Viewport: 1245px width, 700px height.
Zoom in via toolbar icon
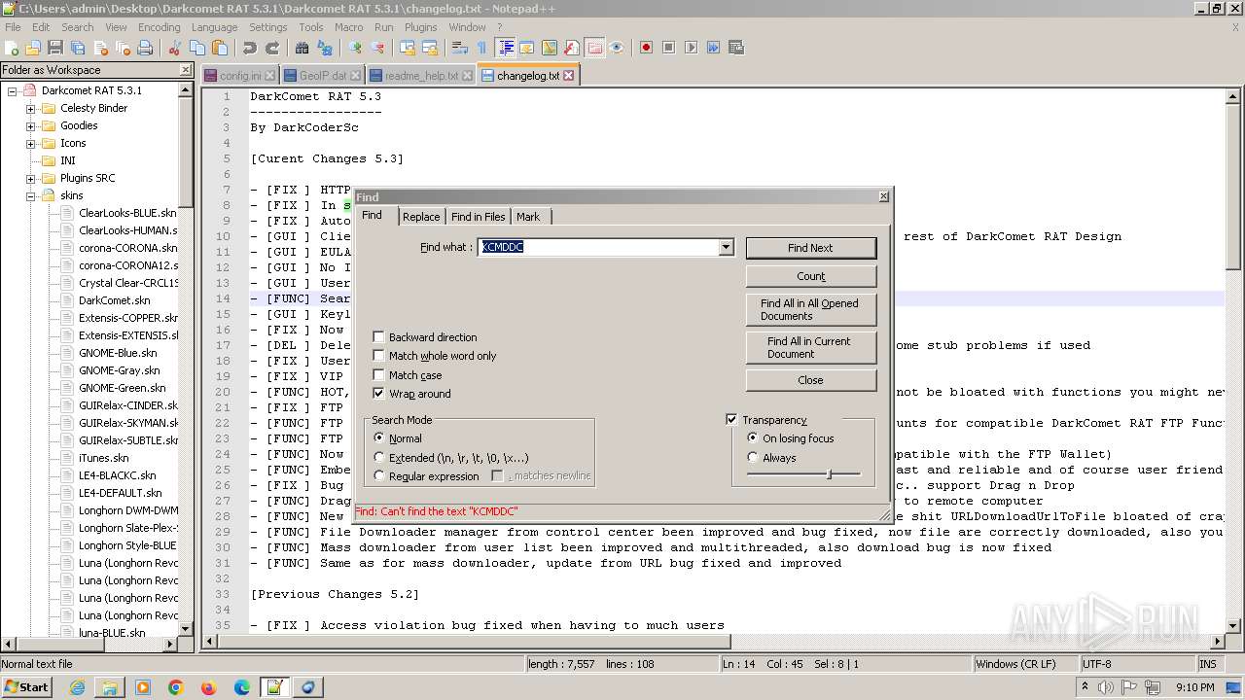click(355, 48)
